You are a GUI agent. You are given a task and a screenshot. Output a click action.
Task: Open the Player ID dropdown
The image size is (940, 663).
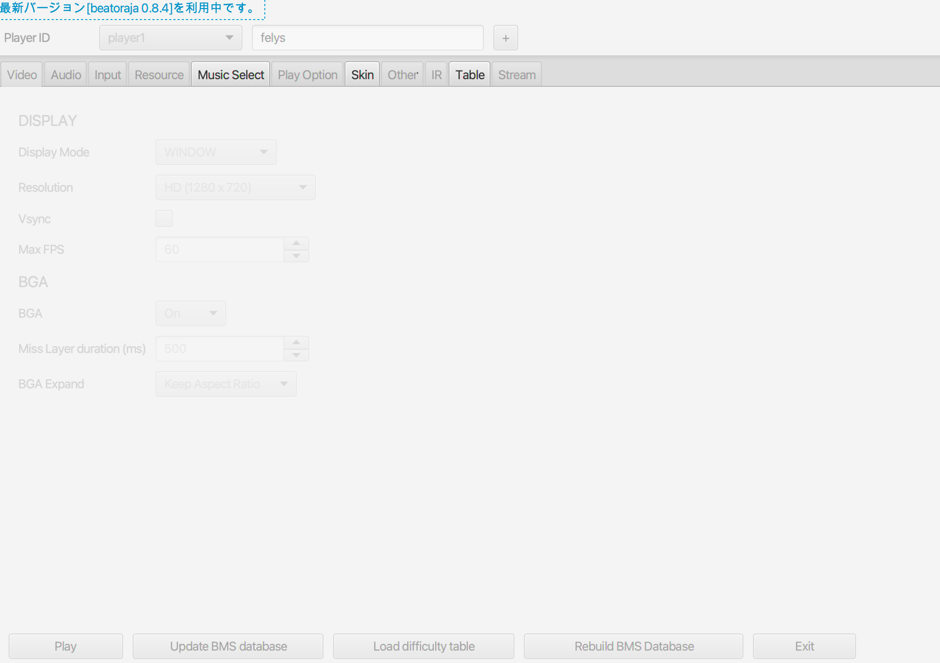[x=170, y=38]
